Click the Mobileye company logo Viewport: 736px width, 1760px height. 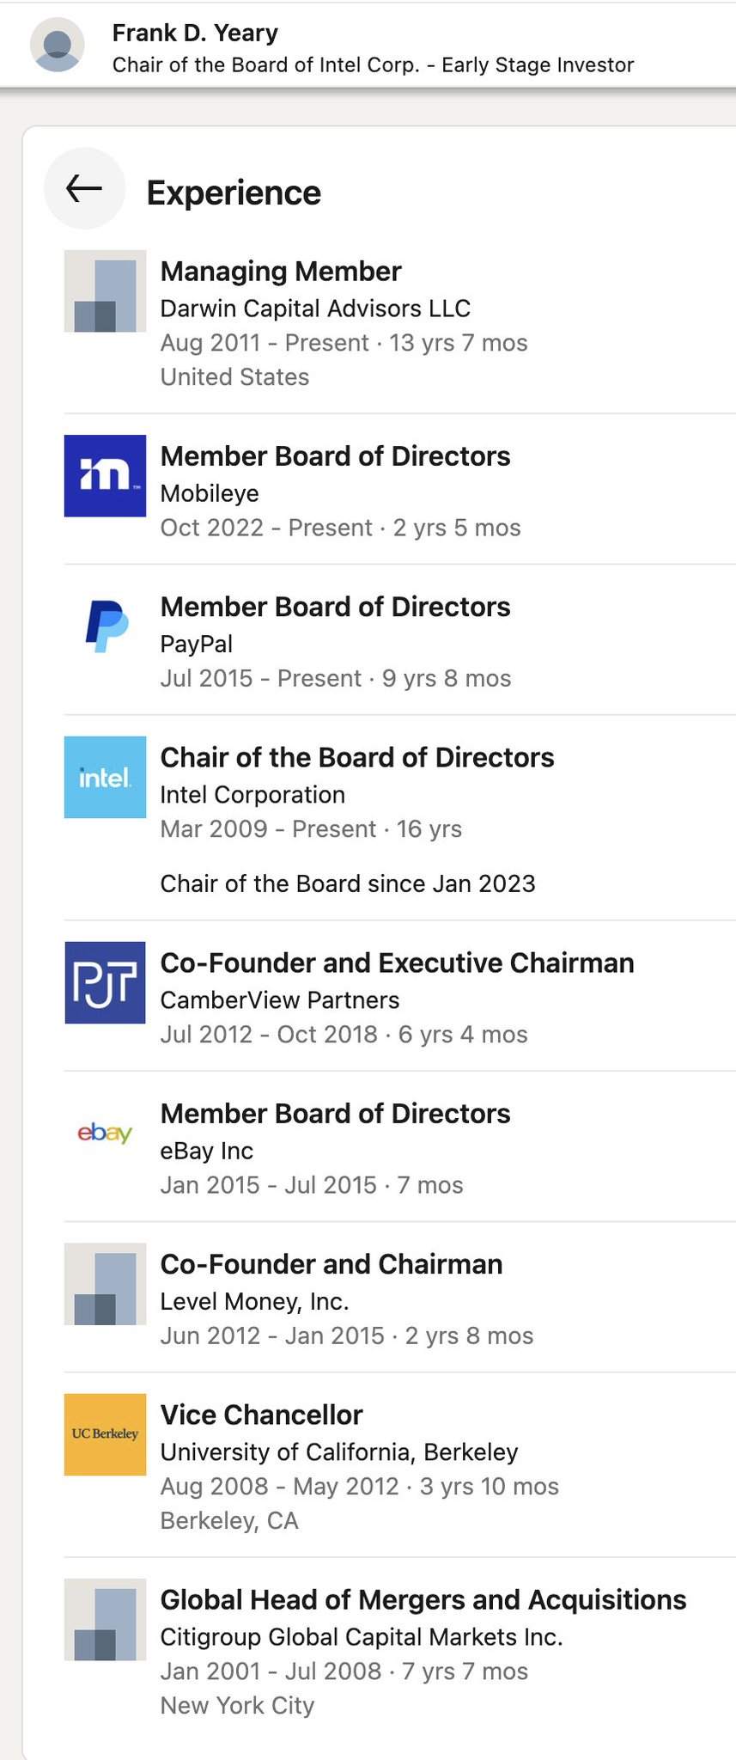click(x=105, y=475)
